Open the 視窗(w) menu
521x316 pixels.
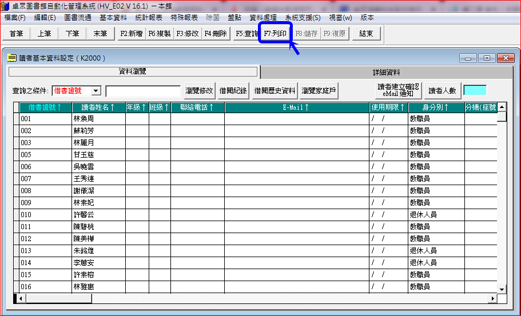(x=341, y=18)
